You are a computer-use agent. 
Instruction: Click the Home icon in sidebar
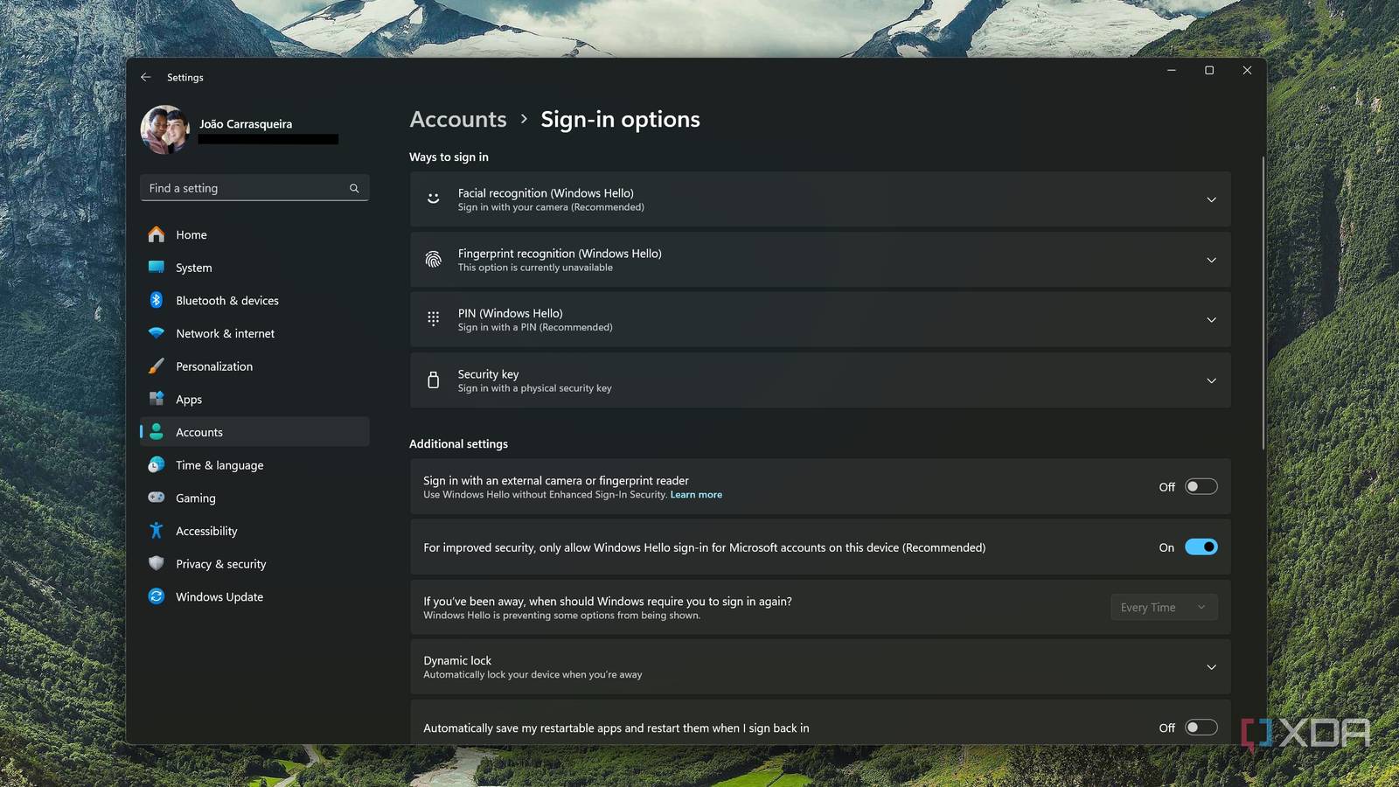157,234
